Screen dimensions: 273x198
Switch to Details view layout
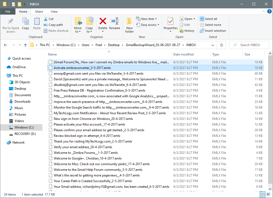(262, 194)
